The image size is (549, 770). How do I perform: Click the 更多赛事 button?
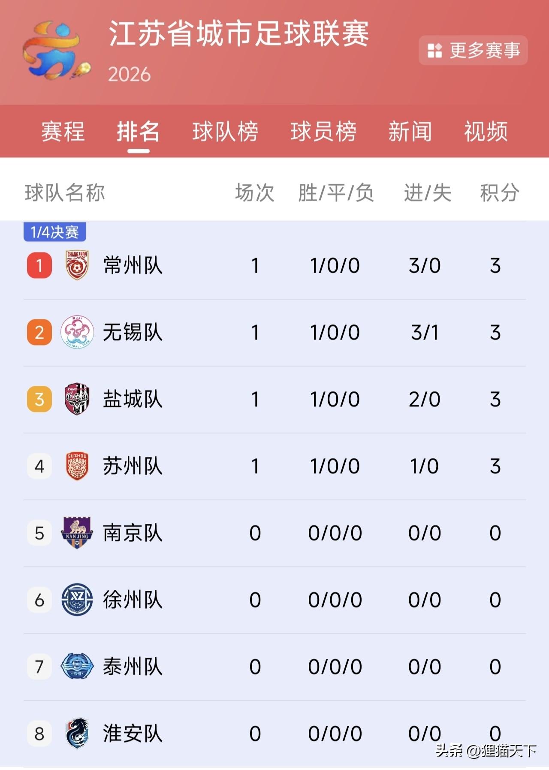(473, 51)
